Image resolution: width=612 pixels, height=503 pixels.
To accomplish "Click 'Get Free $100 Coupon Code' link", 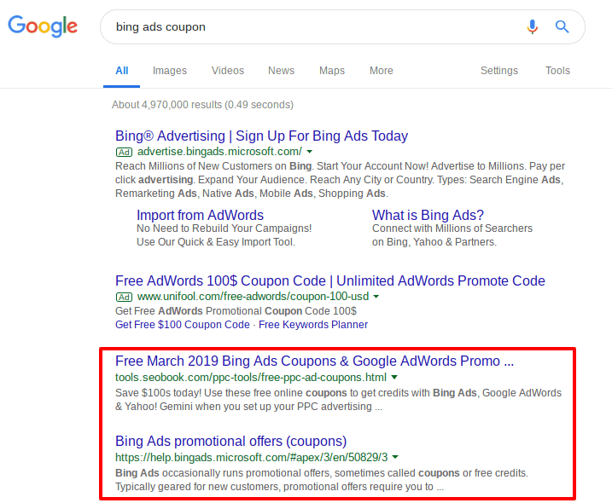I will coord(183,325).
